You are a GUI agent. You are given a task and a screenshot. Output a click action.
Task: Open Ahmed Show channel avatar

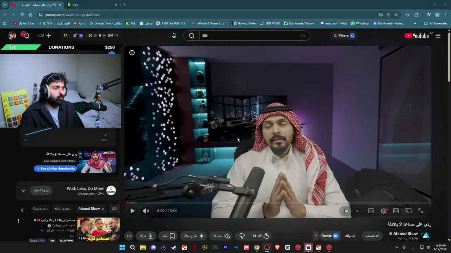pyautogui.click(x=426, y=236)
